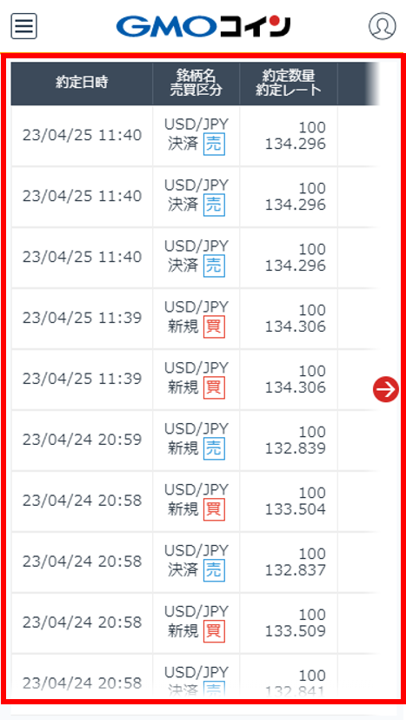
Task: Click 売 badge in first 11:40 row
Action: pos(214,145)
